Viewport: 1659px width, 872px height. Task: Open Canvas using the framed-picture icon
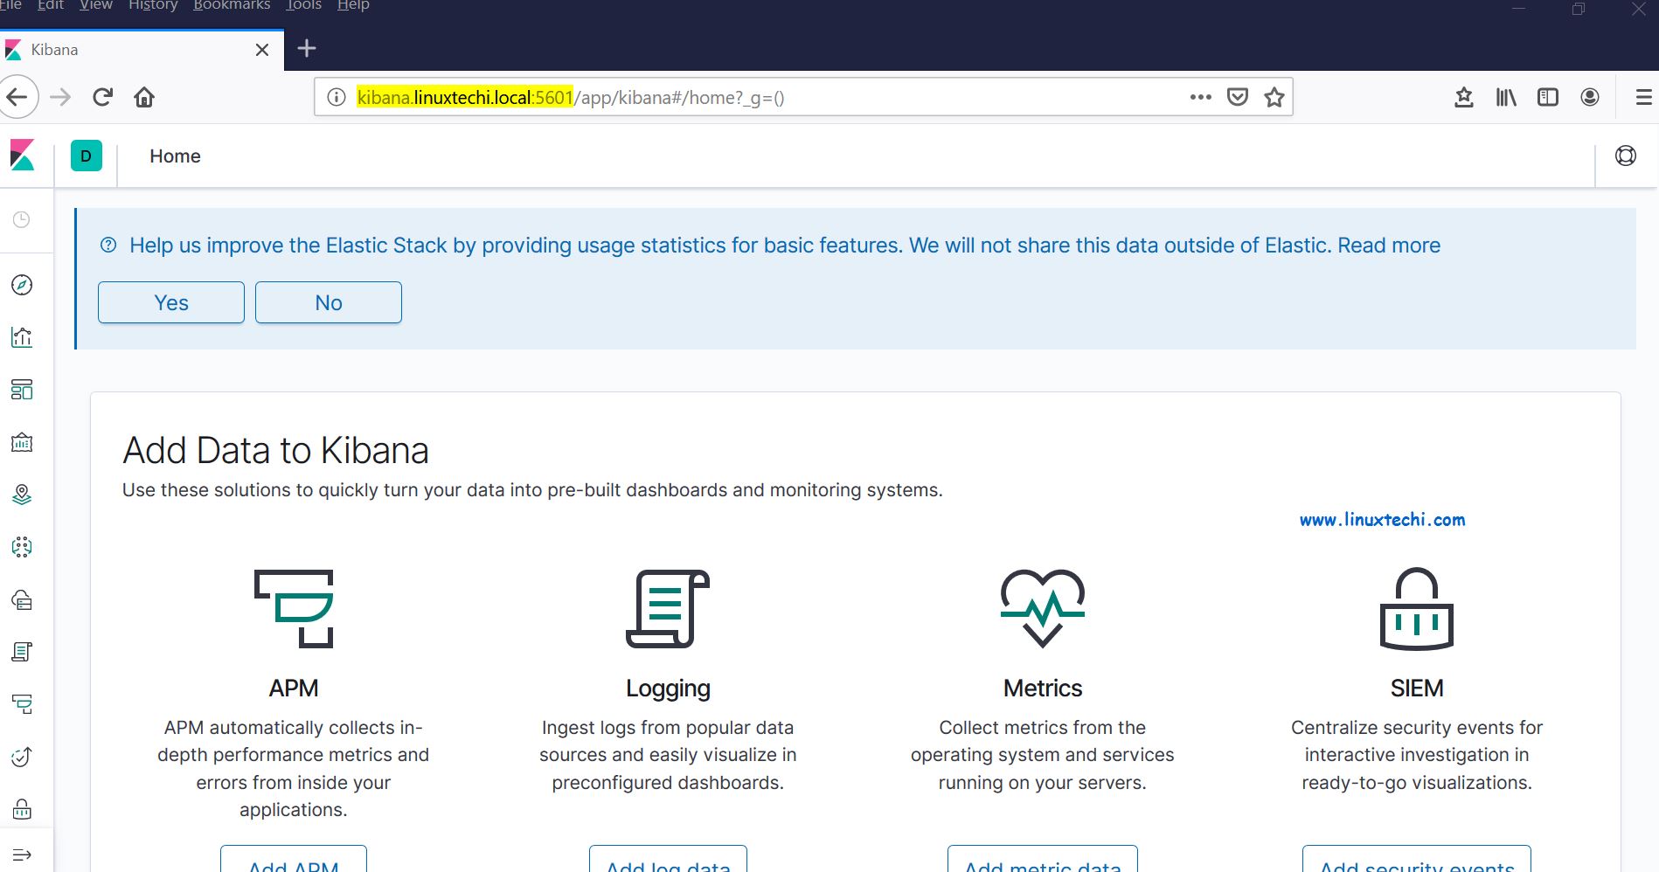point(21,443)
